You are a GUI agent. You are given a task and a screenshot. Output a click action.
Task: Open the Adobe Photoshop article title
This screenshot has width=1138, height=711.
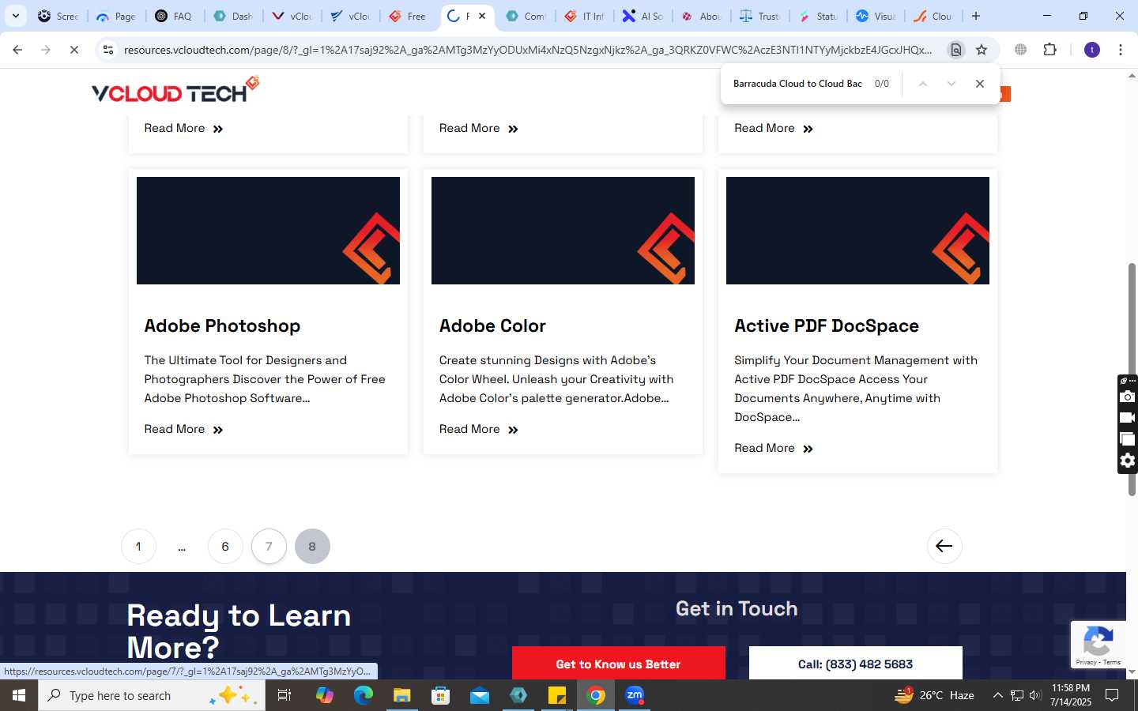point(222,325)
